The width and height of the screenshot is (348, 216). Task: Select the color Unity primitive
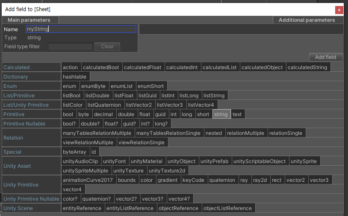147,180
